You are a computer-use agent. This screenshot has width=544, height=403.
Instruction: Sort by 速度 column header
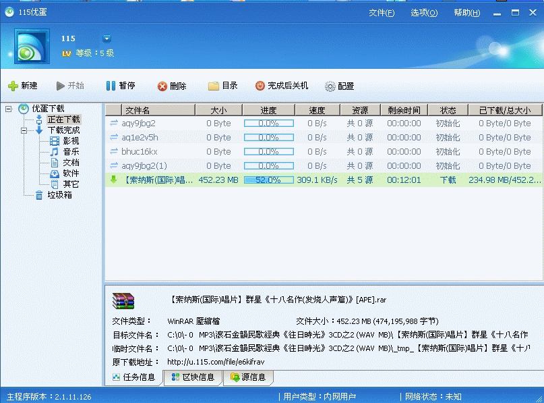pyautogui.click(x=317, y=110)
